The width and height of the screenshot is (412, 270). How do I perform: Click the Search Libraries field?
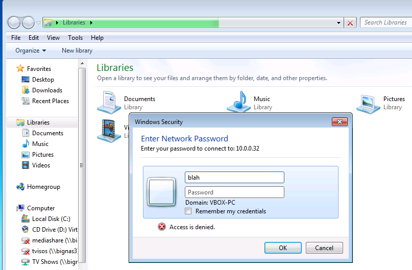tap(386, 22)
